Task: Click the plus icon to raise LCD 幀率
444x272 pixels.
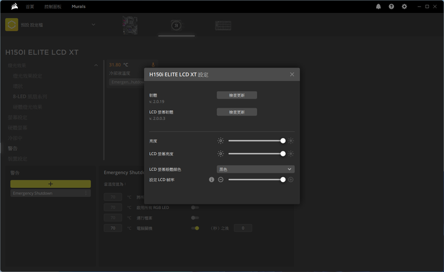Action: click(x=291, y=180)
